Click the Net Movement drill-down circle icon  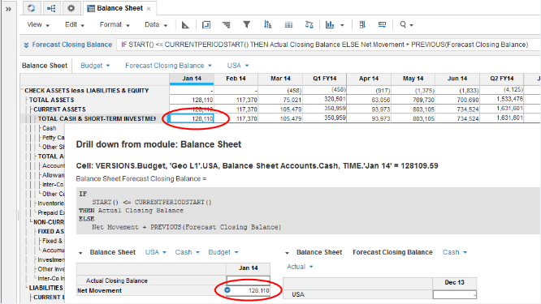click(227, 290)
